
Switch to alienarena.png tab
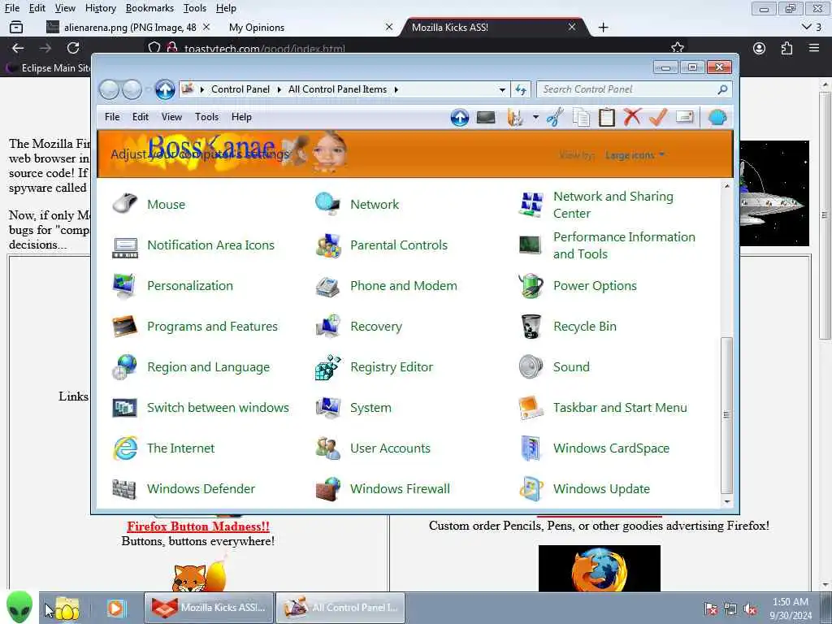click(129, 27)
